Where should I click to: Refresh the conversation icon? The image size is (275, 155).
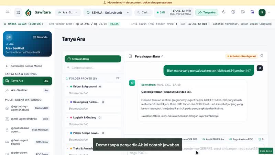click(262, 56)
